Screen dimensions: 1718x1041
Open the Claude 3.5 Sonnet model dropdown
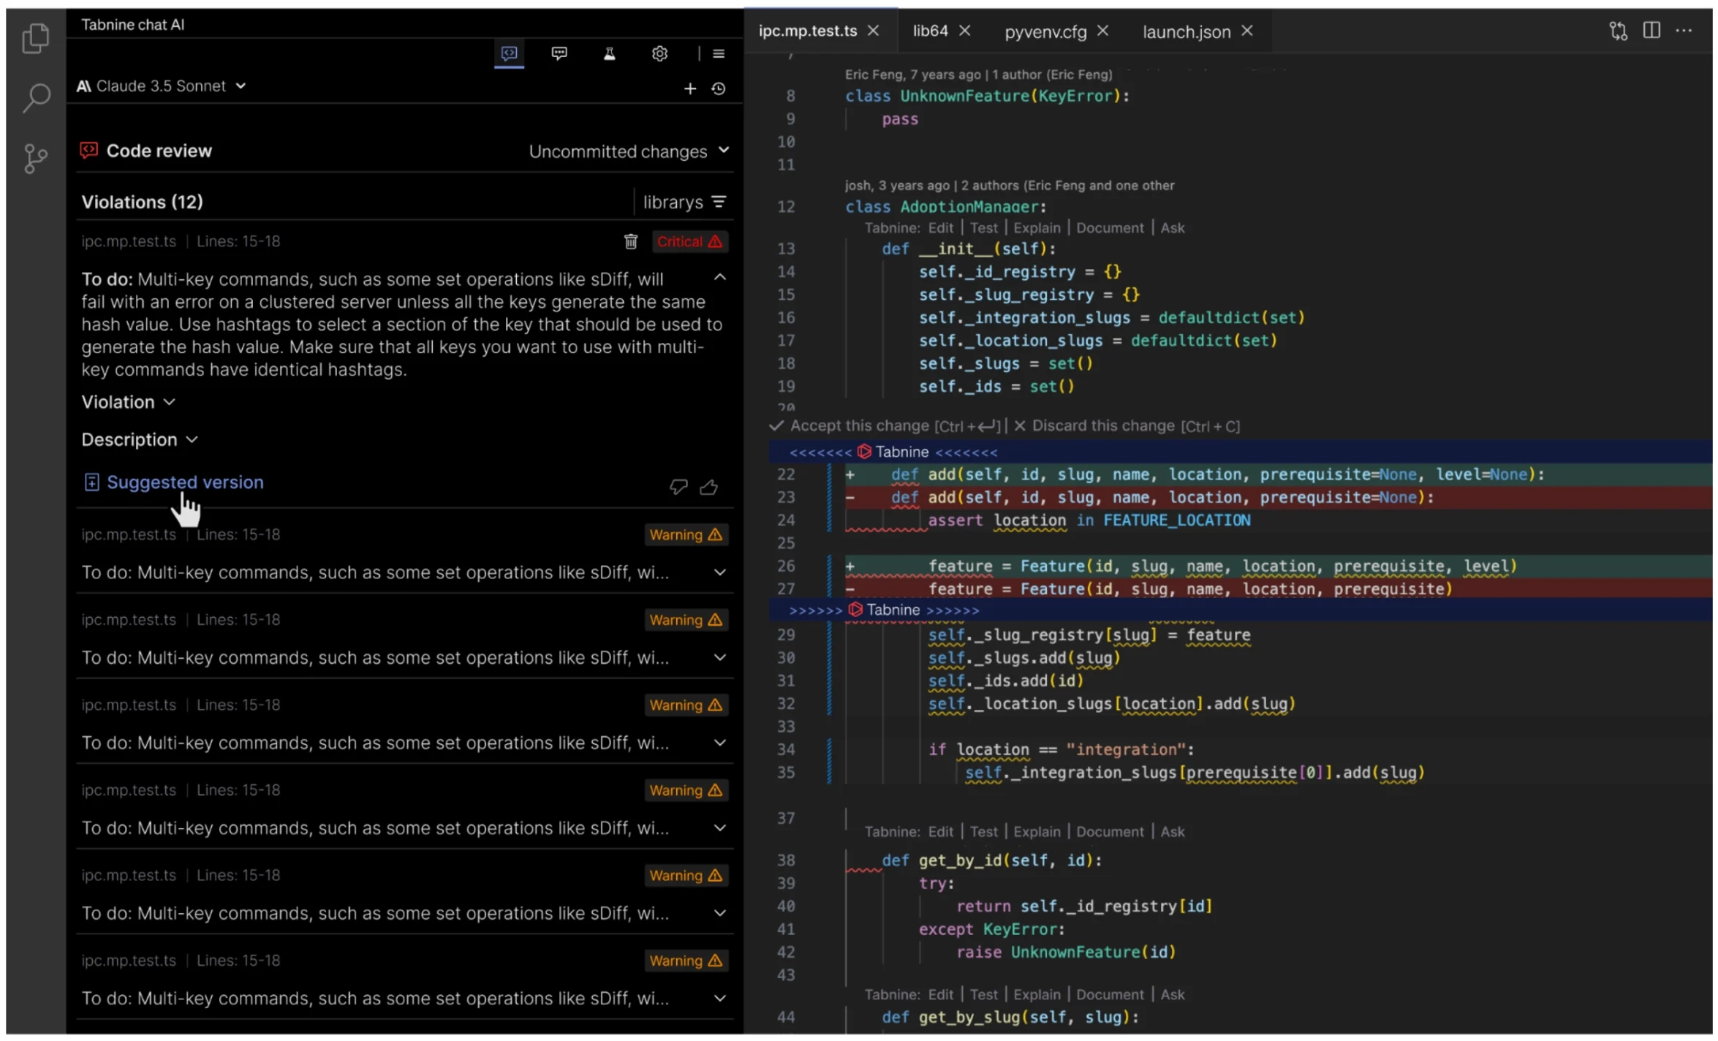pyautogui.click(x=162, y=86)
